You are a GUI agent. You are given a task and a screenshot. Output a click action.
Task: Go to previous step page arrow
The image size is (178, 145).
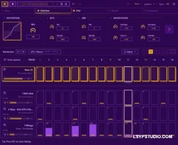(x=145, y=52)
